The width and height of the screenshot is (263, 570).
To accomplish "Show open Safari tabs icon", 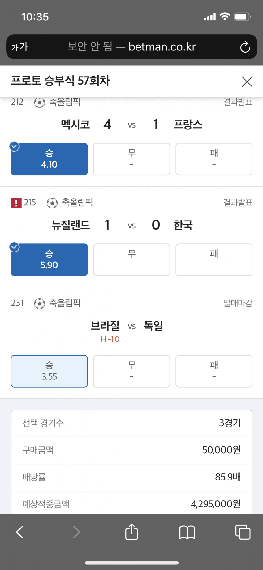I will (243, 532).
